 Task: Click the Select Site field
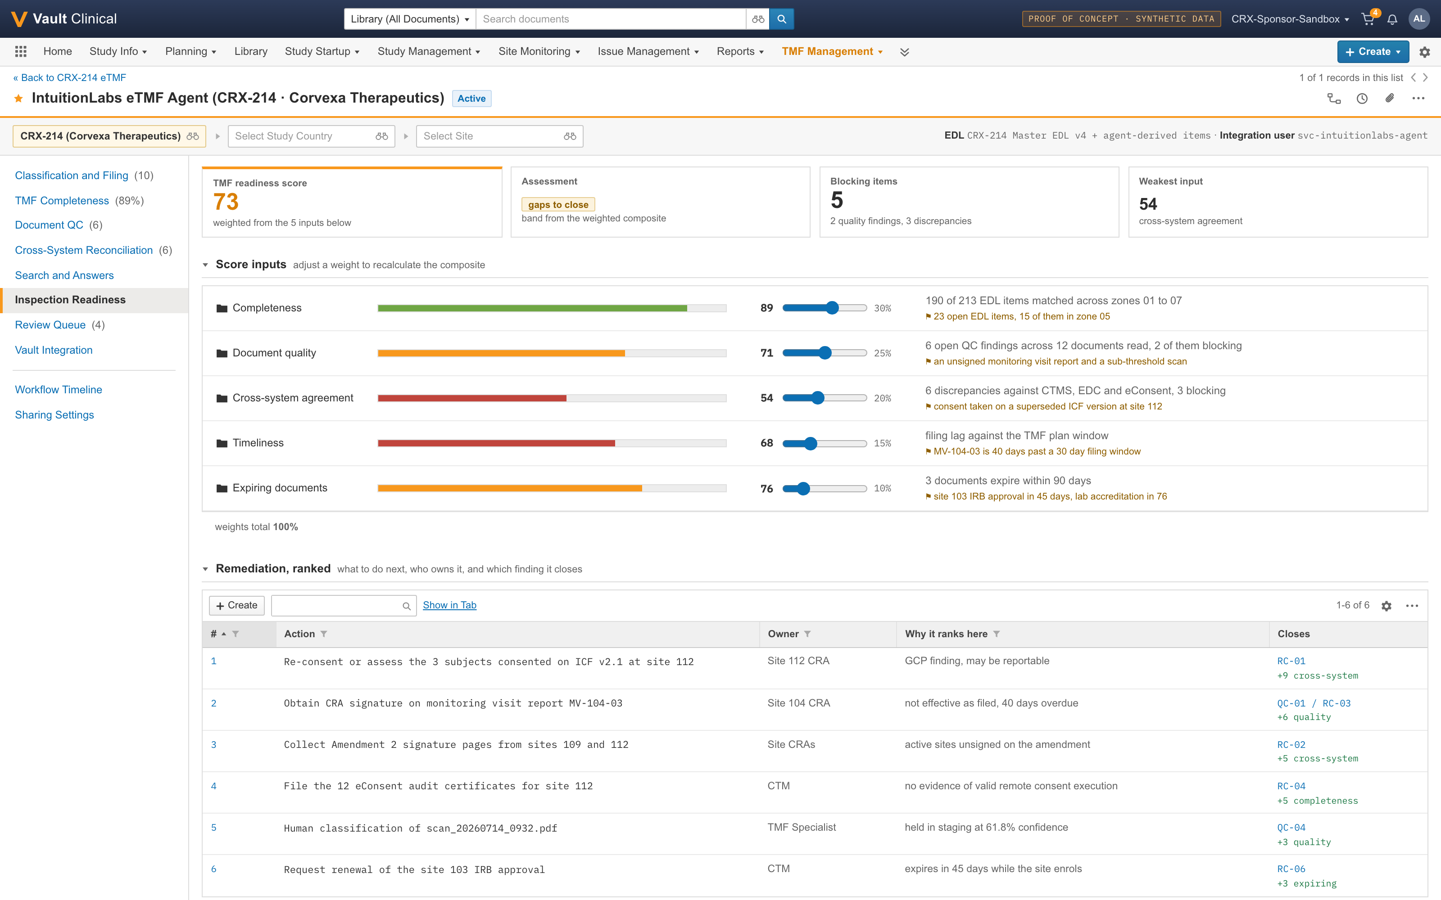pyautogui.click(x=499, y=136)
